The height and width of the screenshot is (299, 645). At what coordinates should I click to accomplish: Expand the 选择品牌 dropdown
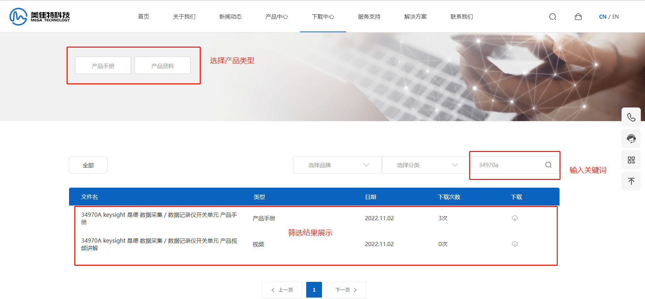337,165
